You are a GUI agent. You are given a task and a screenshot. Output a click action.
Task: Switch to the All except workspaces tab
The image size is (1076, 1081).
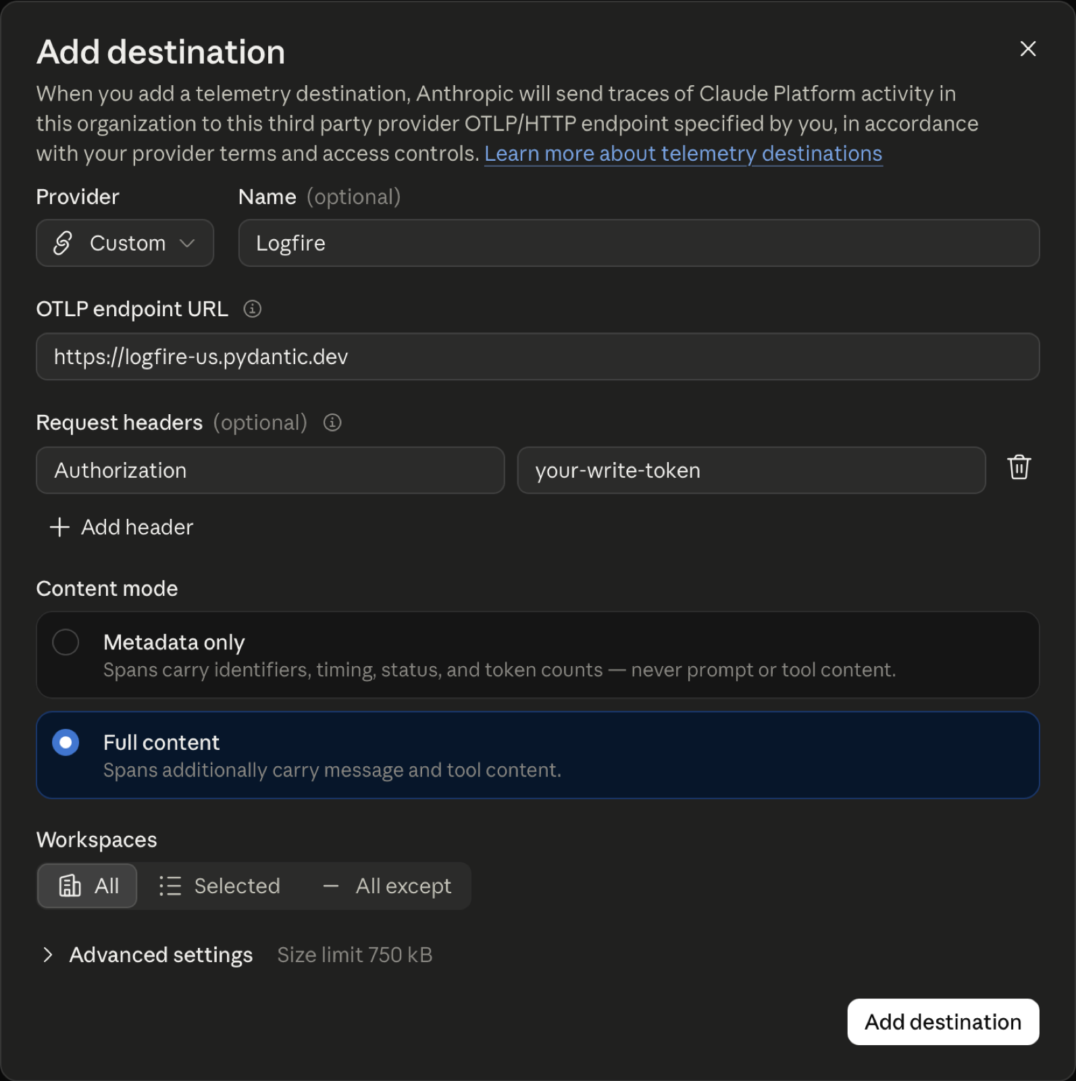click(387, 886)
